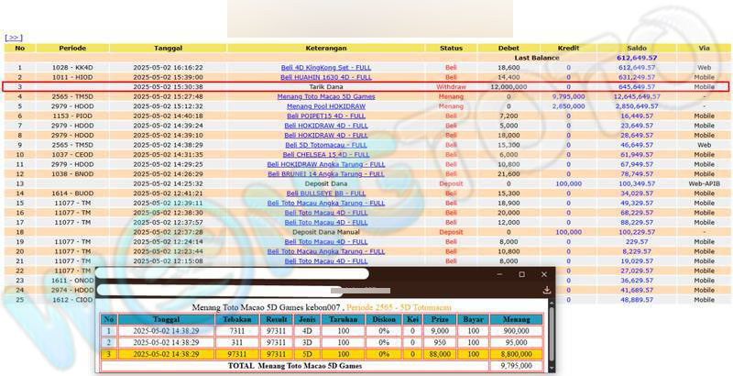Close the Menang Toto Macao popup
The width and height of the screenshot is (733, 376).
click(x=543, y=274)
